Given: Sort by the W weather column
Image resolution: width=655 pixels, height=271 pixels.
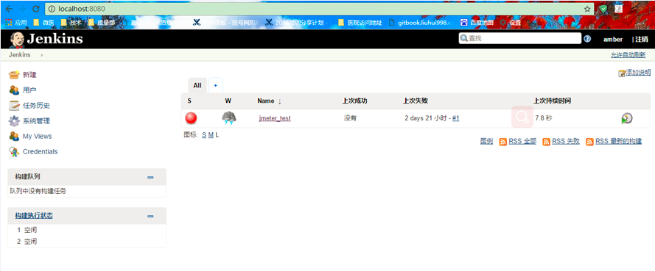Looking at the screenshot, I should click(228, 101).
